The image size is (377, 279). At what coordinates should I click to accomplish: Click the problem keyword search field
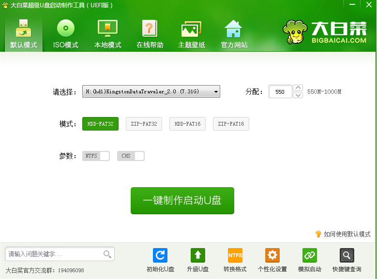coord(54,254)
